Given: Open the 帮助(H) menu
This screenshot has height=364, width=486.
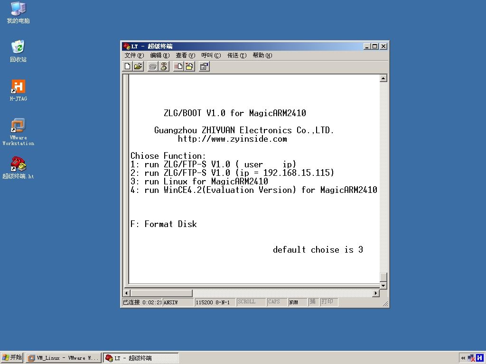Looking at the screenshot, I should 262,55.
